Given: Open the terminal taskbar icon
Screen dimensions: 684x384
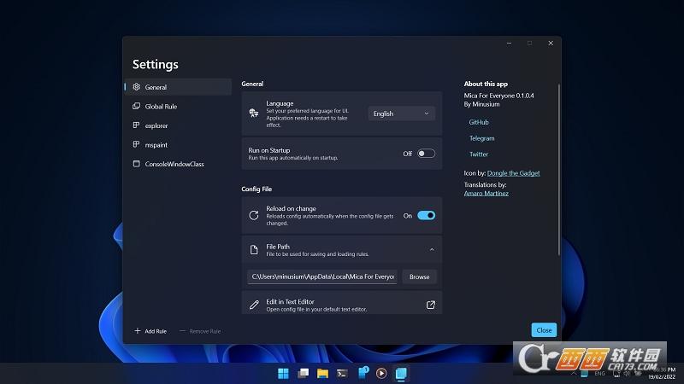Looking at the screenshot, I should [x=343, y=373].
